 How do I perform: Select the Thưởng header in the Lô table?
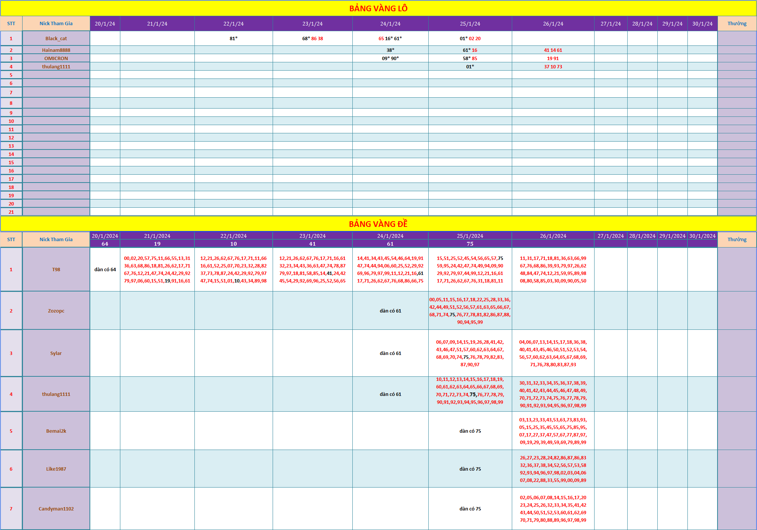pos(737,23)
